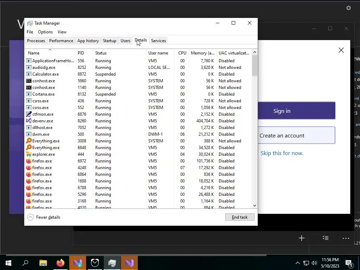
Task: Click the 404,704 K memory value
Action: (205, 121)
